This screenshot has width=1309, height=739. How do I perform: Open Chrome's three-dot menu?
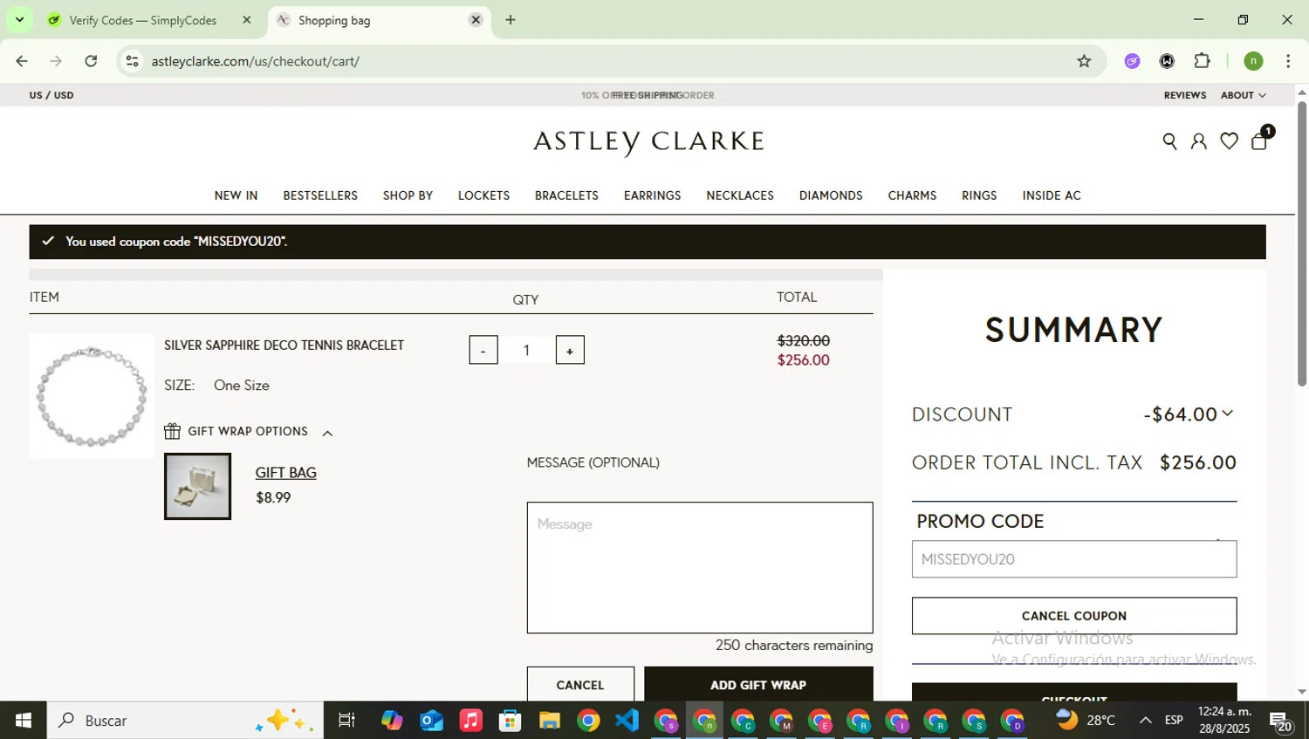(x=1288, y=61)
